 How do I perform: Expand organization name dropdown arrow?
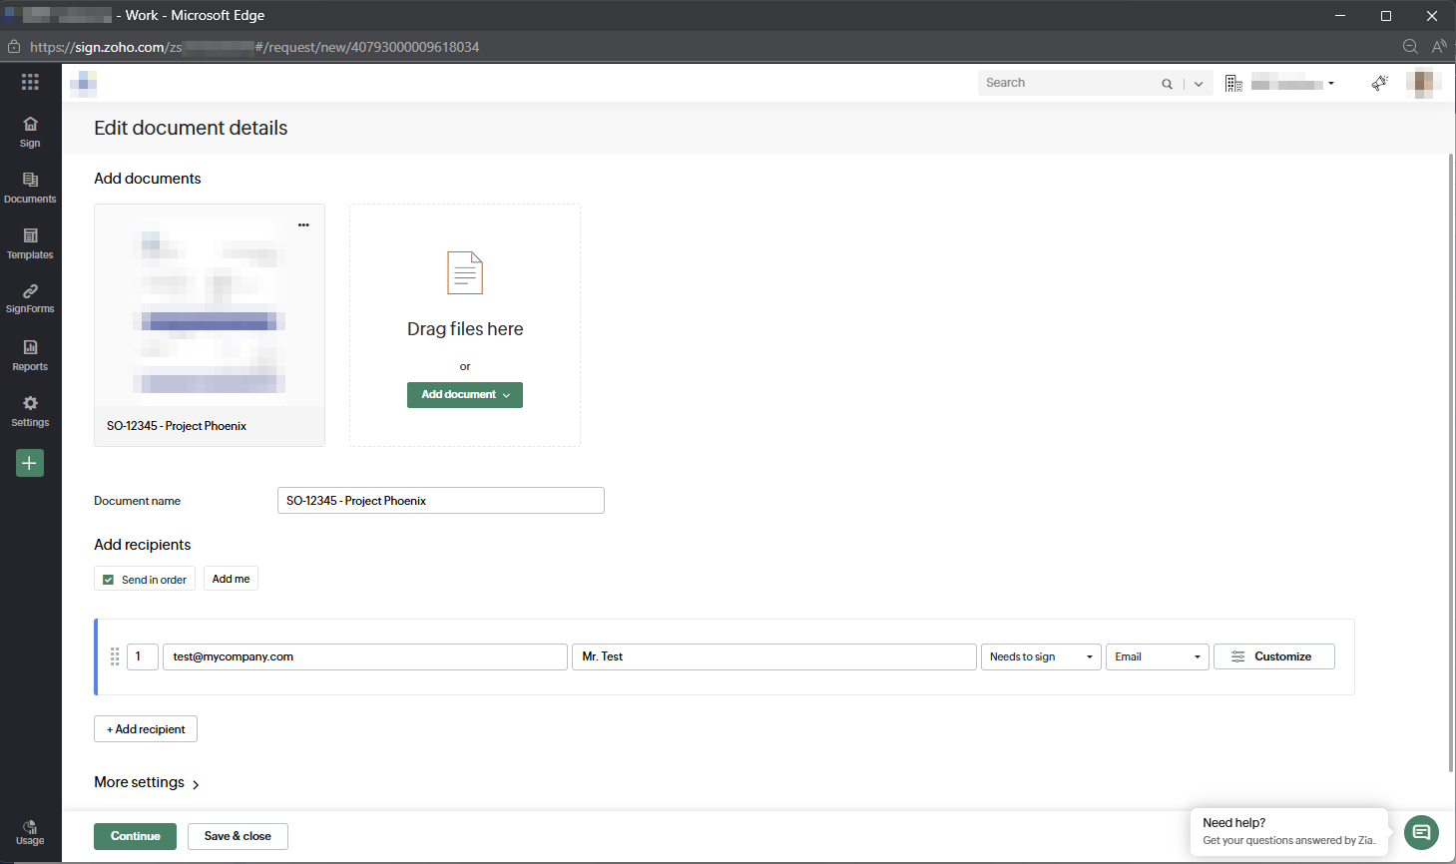[1331, 84]
